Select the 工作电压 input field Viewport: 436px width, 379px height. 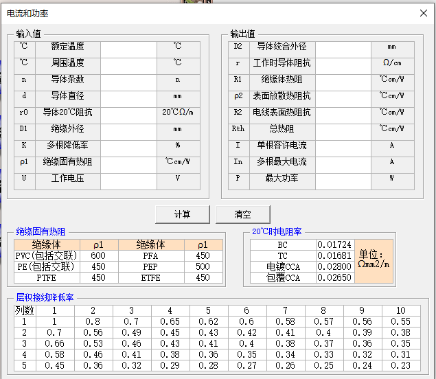coord(128,179)
